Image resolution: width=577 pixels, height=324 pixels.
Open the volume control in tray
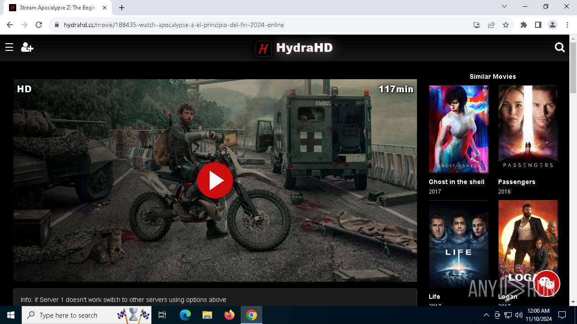tap(518, 315)
